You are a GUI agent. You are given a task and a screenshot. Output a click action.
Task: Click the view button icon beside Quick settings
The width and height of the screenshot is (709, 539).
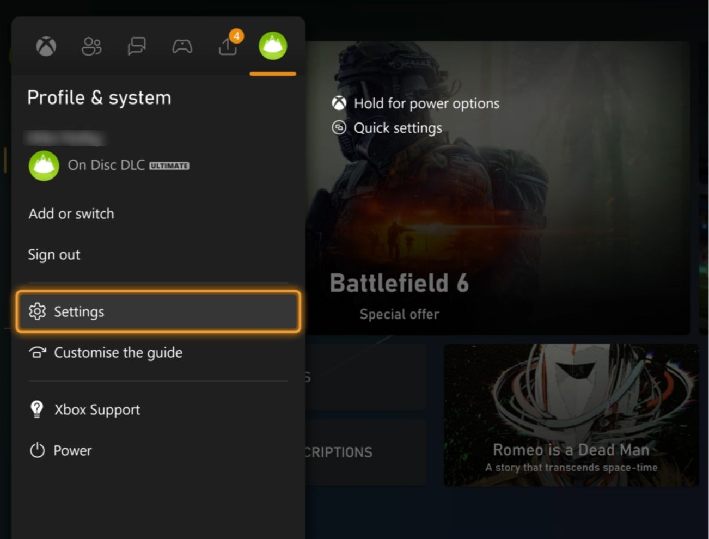339,127
